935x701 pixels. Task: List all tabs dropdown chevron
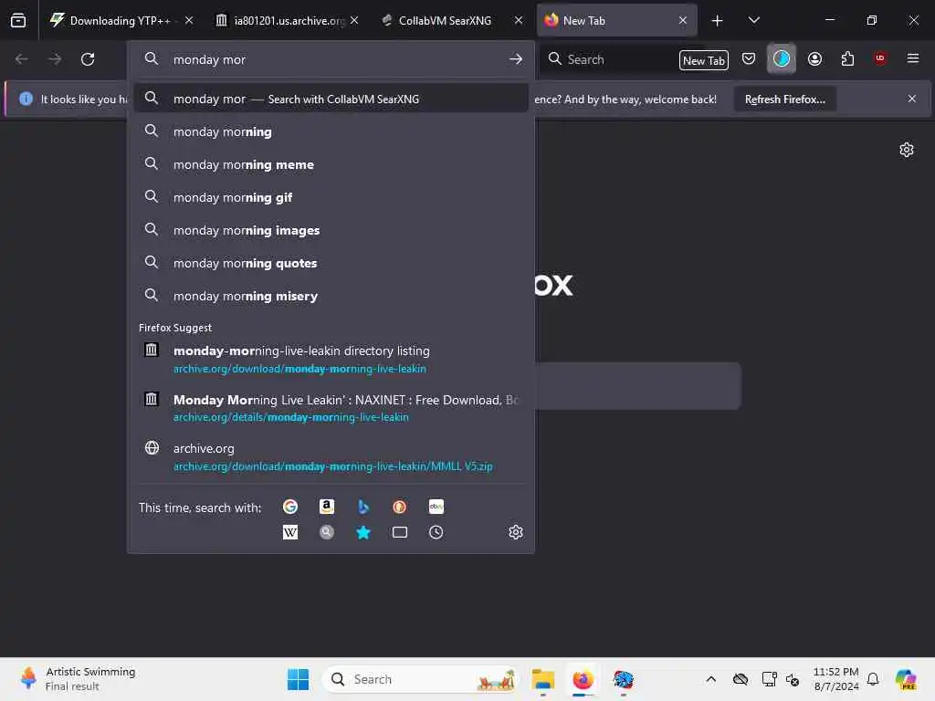(753, 20)
